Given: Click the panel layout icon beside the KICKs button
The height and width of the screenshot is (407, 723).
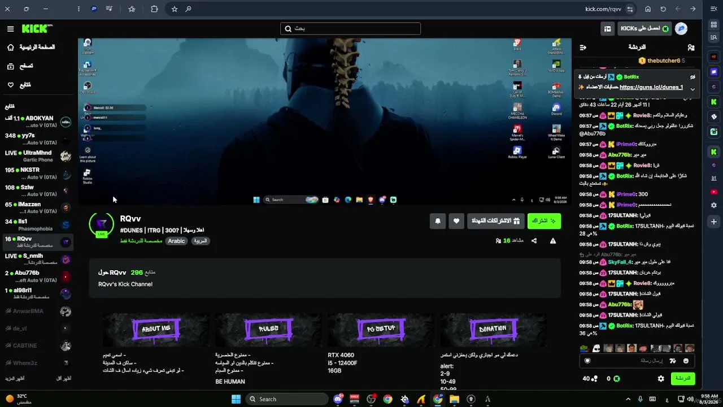Looking at the screenshot, I should [x=607, y=29].
